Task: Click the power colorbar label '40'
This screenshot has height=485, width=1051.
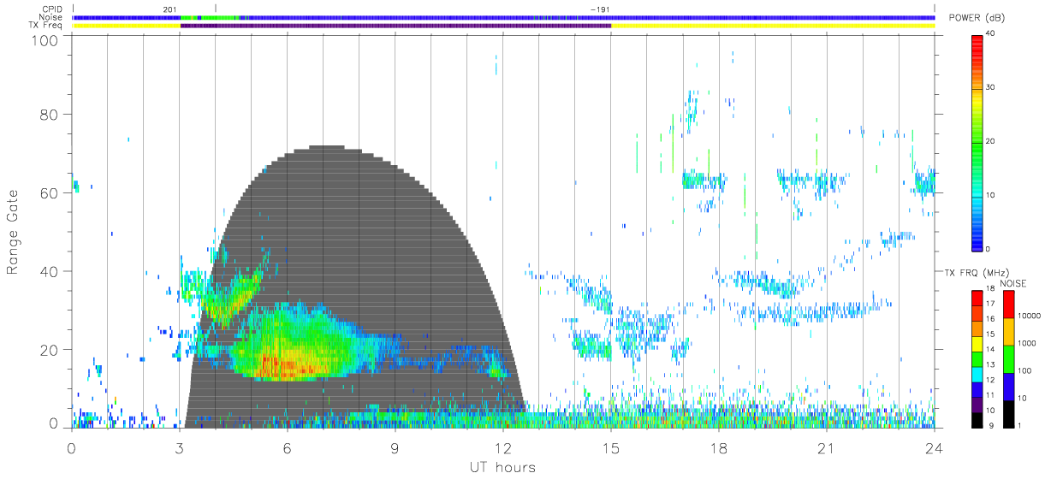Action: click(990, 34)
